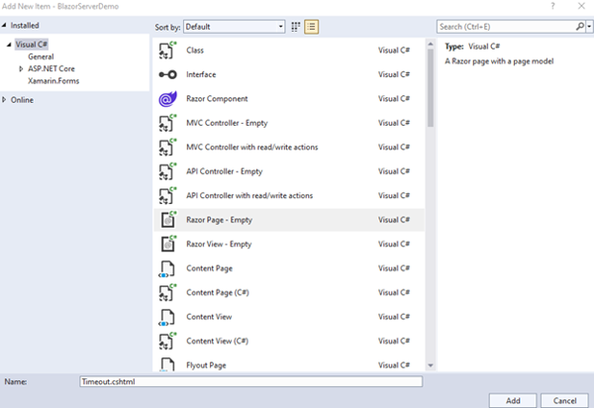The image size is (594, 408).
Task: Select the Interface template icon
Action: tap(167, 74)
